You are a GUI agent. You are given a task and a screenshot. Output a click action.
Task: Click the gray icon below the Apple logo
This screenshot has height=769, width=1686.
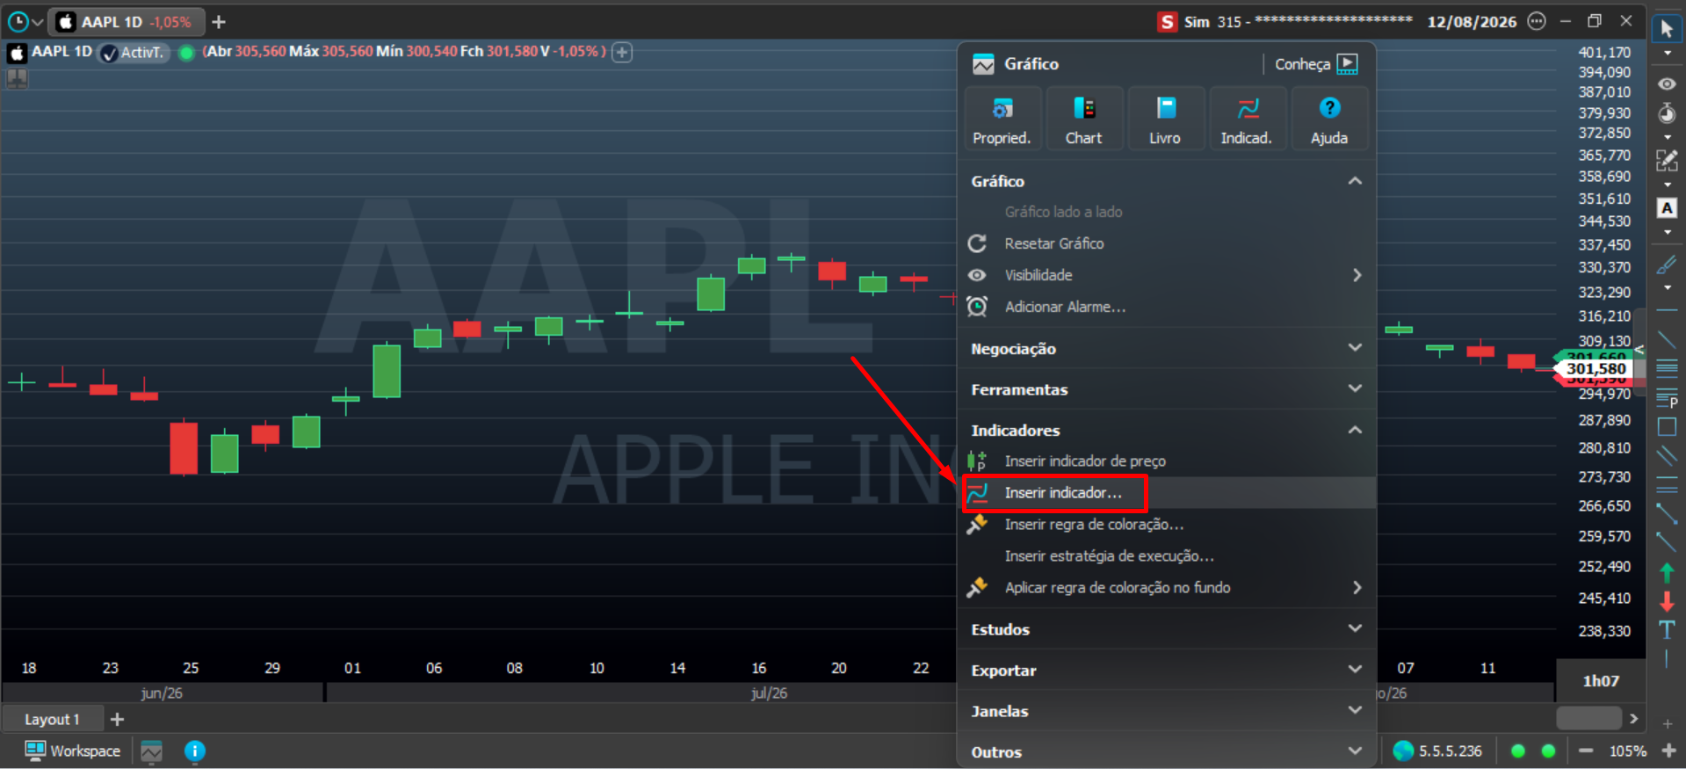pos(17,78)
